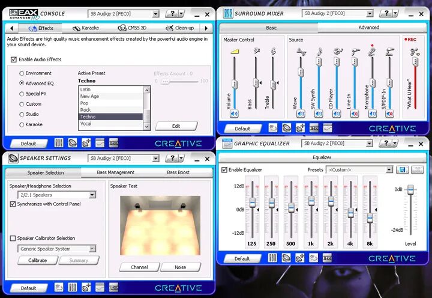
Task: Unmute the Line-In source channel
Action: click(x=355, y=114)
